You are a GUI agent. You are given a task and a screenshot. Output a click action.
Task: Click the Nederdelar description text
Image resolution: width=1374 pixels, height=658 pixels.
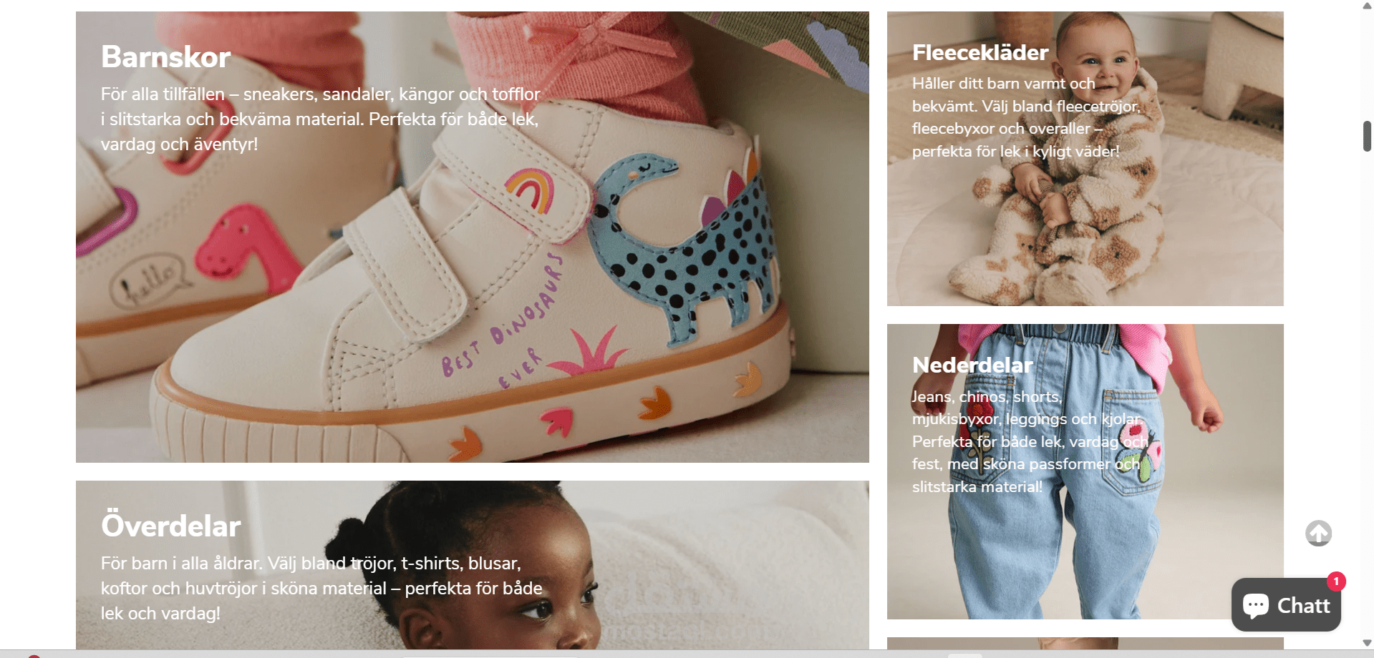click(x=1030, y=442)
